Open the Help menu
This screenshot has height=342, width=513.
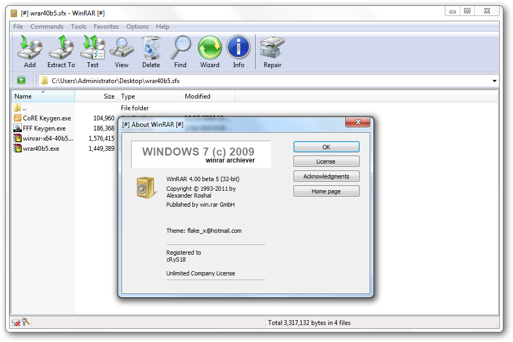(x=162, y=27)
